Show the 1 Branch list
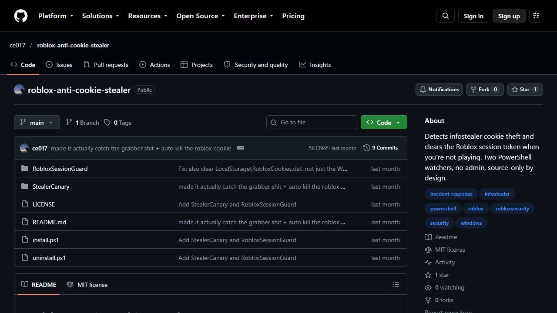 (x=83, y=123)
